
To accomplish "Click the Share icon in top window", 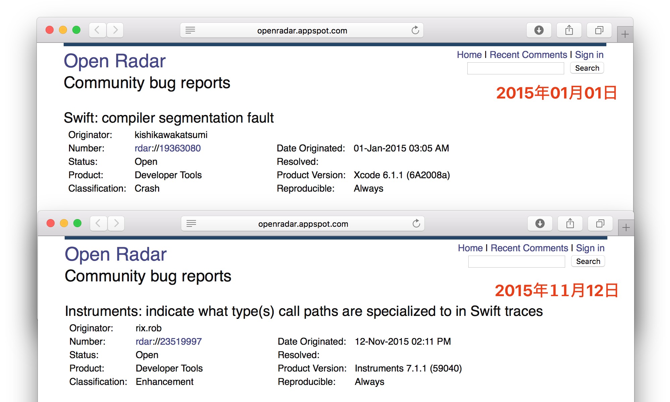I will pyautogui.click(x=569, y=30).
